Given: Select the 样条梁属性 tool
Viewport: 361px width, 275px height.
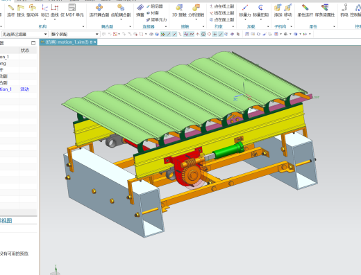Looking at the screenshot, I should (x=325, y=10).
